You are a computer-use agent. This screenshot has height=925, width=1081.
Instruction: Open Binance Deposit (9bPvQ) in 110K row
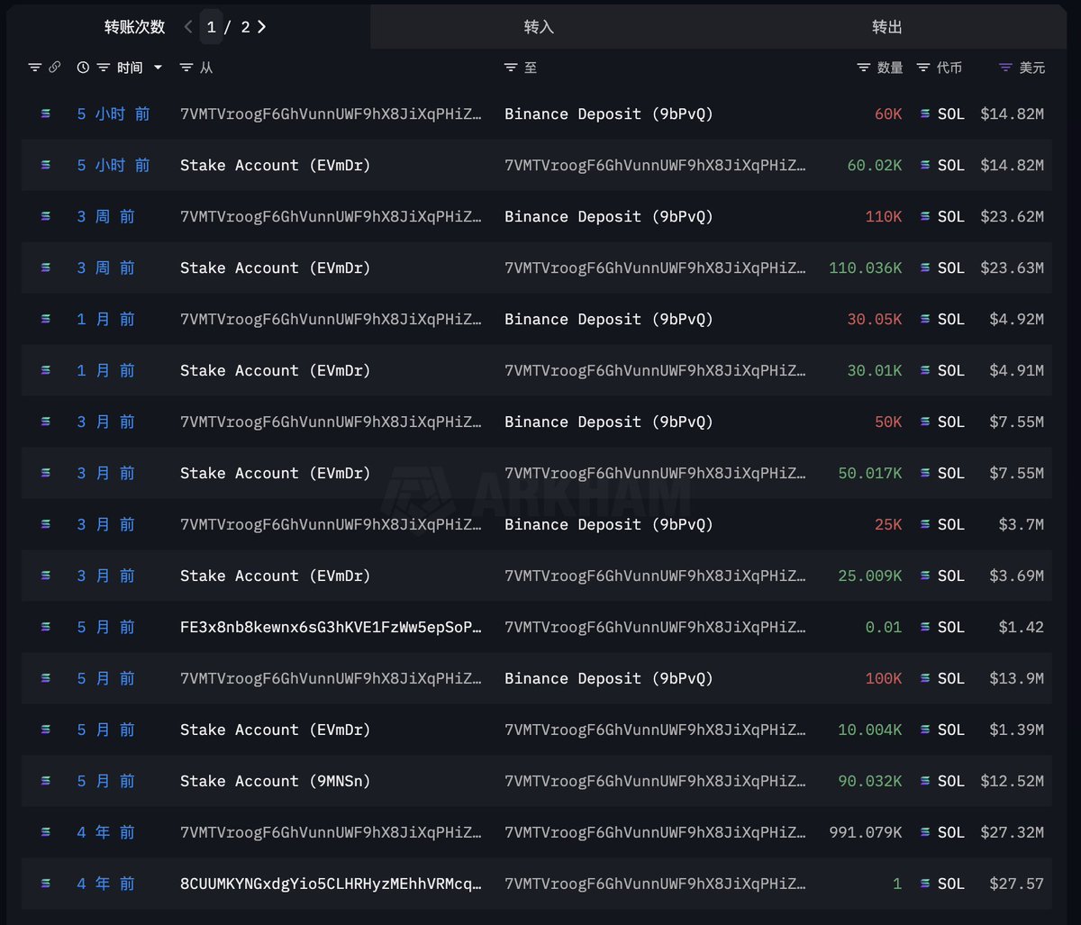coord(609,216)
